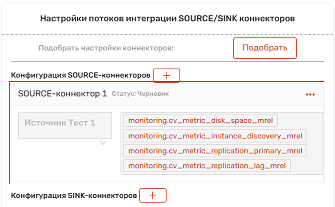Select monitoring.cv_metric_replication_lag_mrel tag
335x207 pixels.
[207, 166]
